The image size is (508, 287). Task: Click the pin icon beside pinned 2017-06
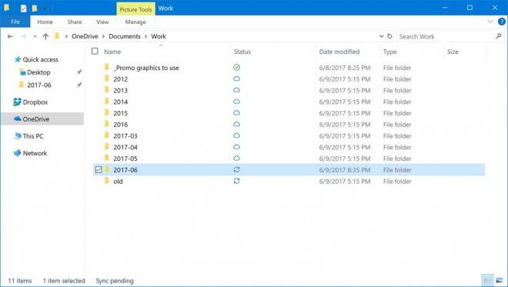click(79, 85)
